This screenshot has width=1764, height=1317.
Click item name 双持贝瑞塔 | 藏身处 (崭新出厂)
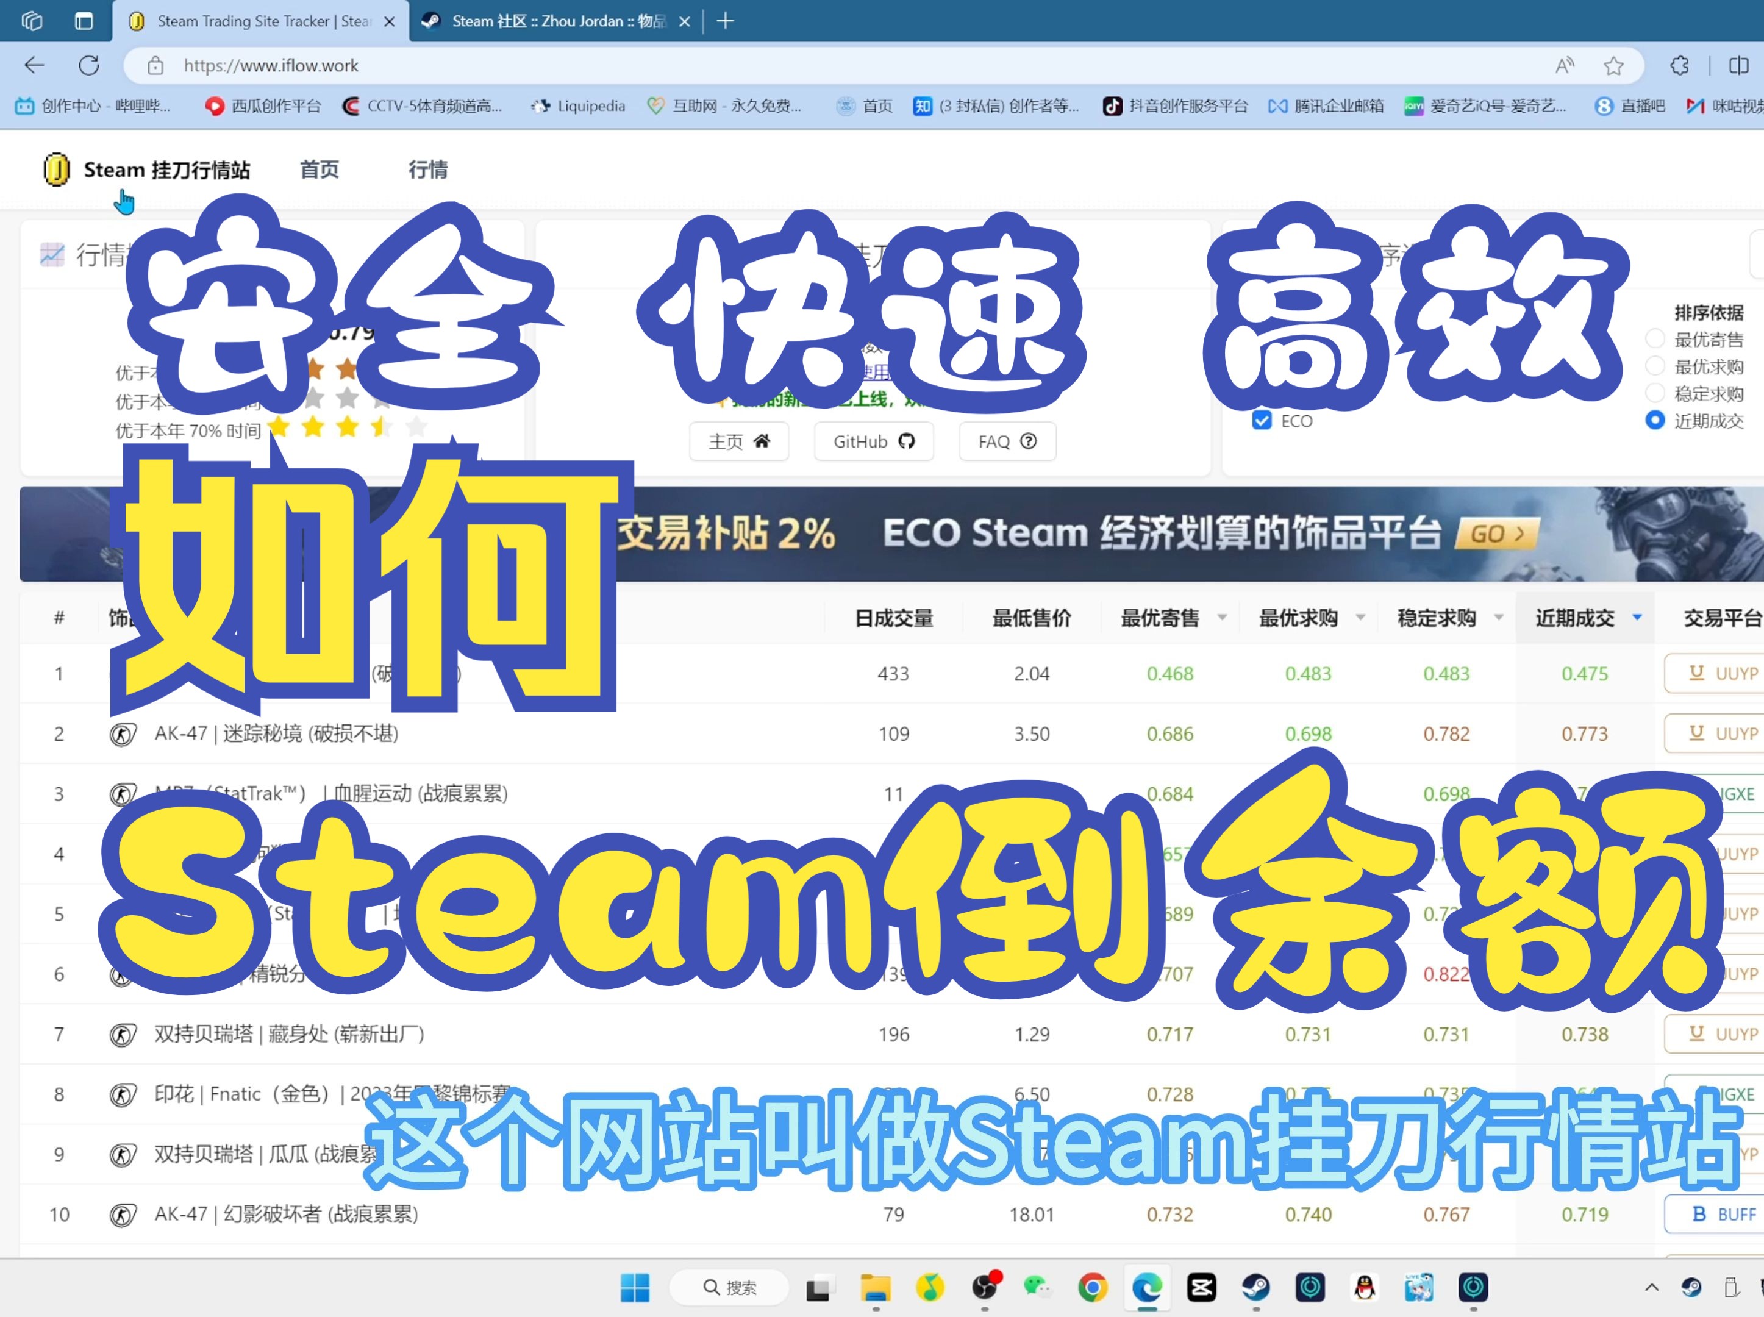[288, 1035]
